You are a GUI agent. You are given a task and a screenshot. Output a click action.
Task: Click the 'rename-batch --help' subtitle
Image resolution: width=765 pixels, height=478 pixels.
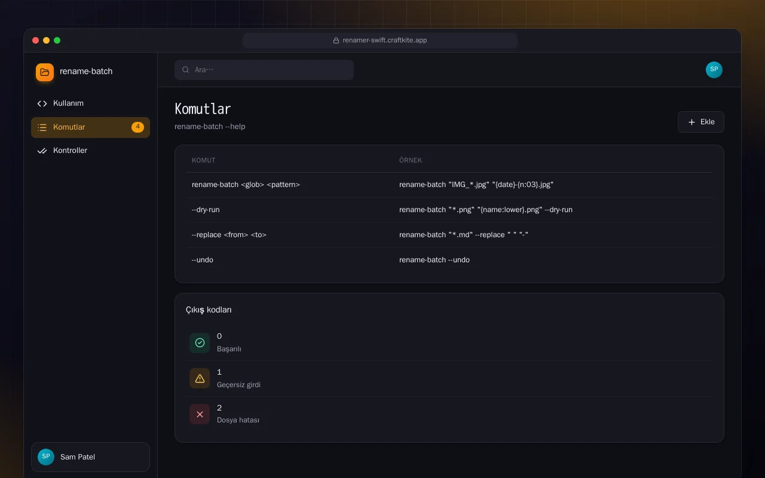tap(210, 127)
